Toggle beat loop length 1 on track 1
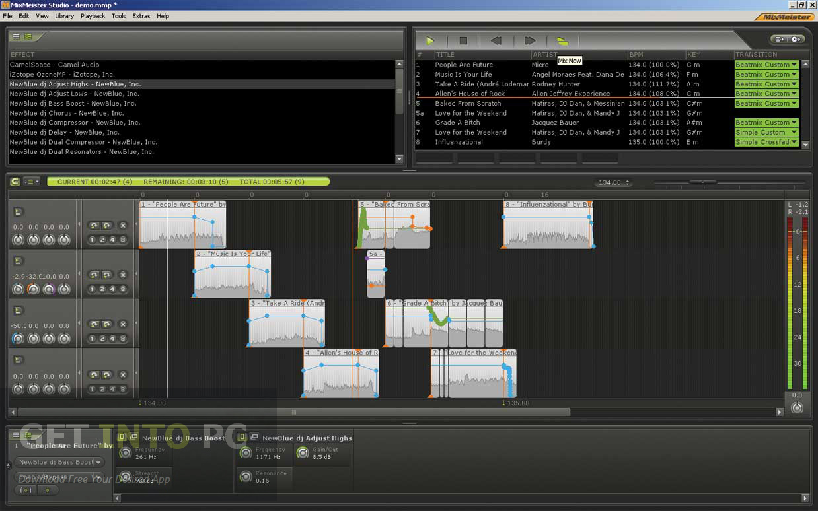This screenshot has width=818, height=511. click(x=93, y=240)
